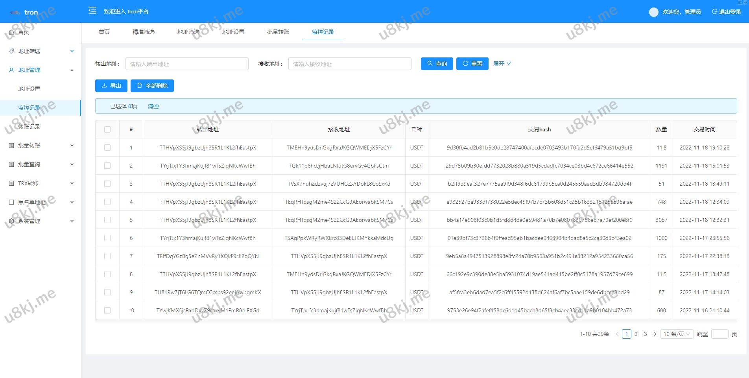Click the 地址筛选 tag icon in sidebar
Screen dimensions: 749x378
(11, 51)
